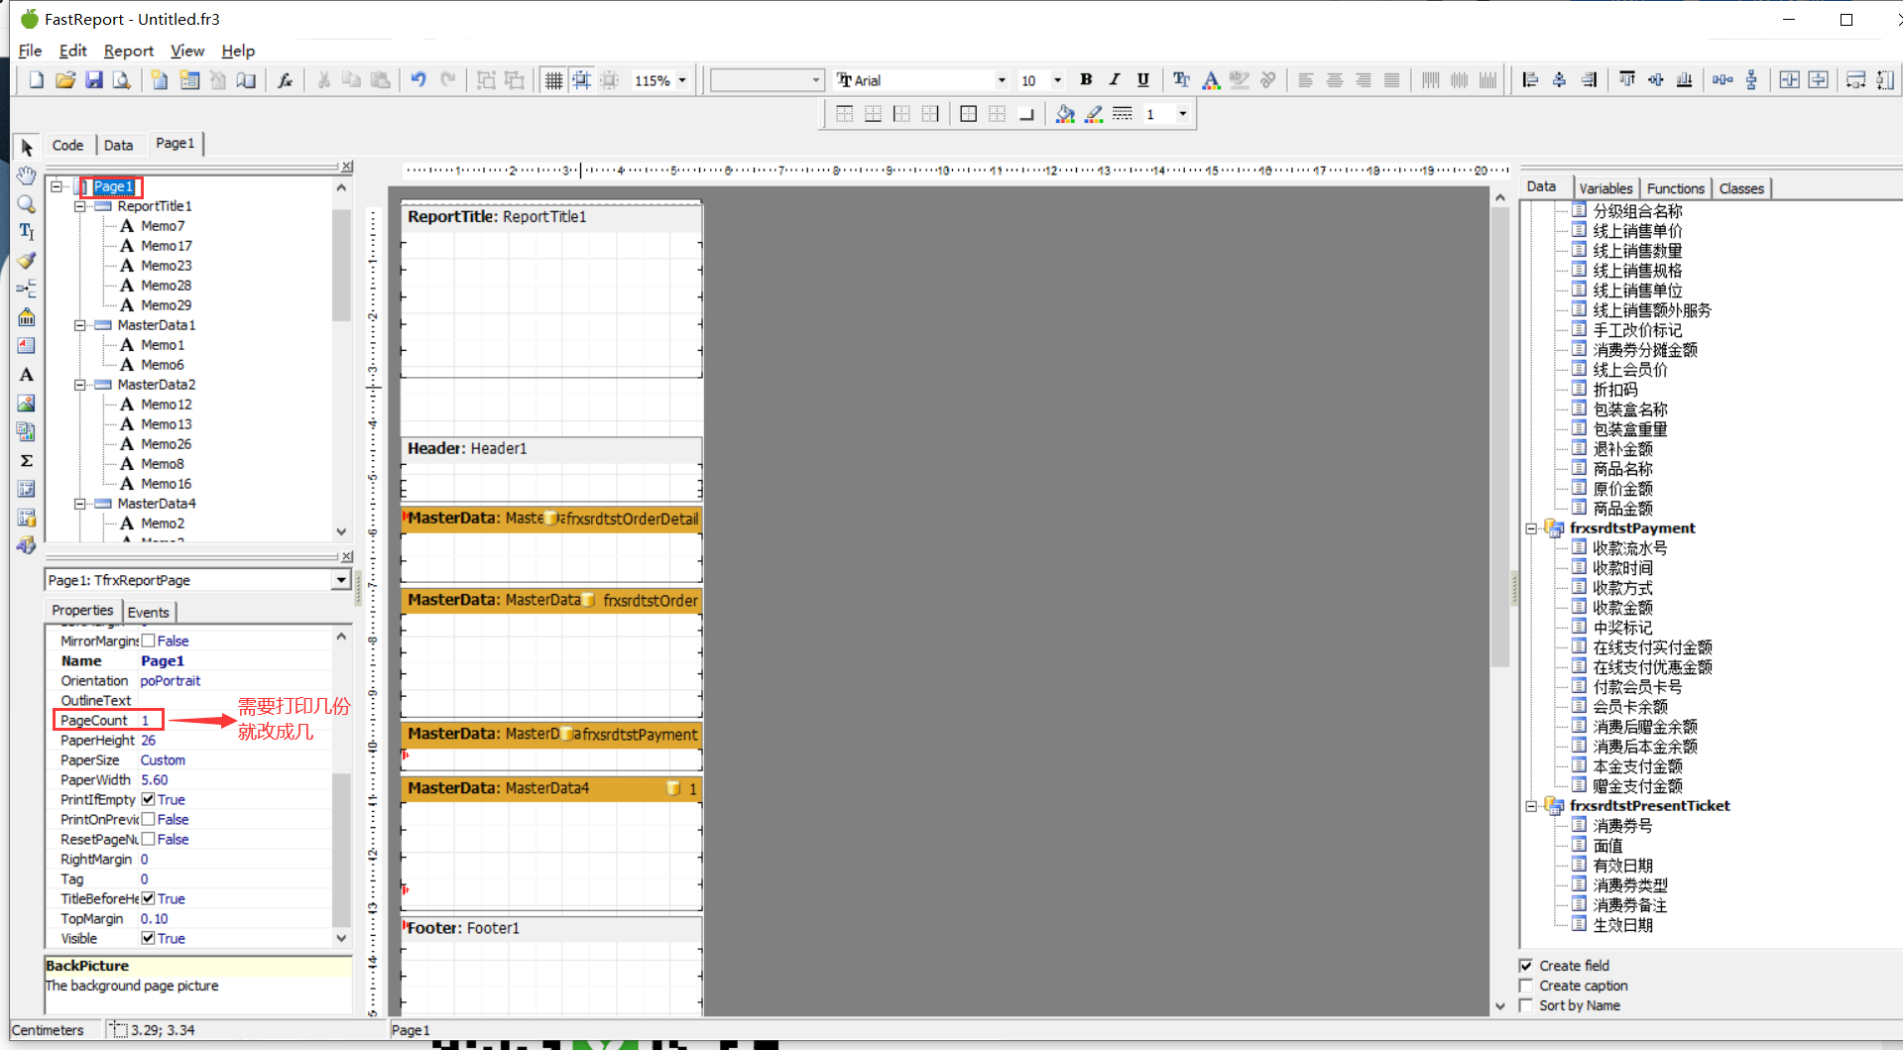Open the Classes tab
1903x1050 pixels.
click(1741, 188)
